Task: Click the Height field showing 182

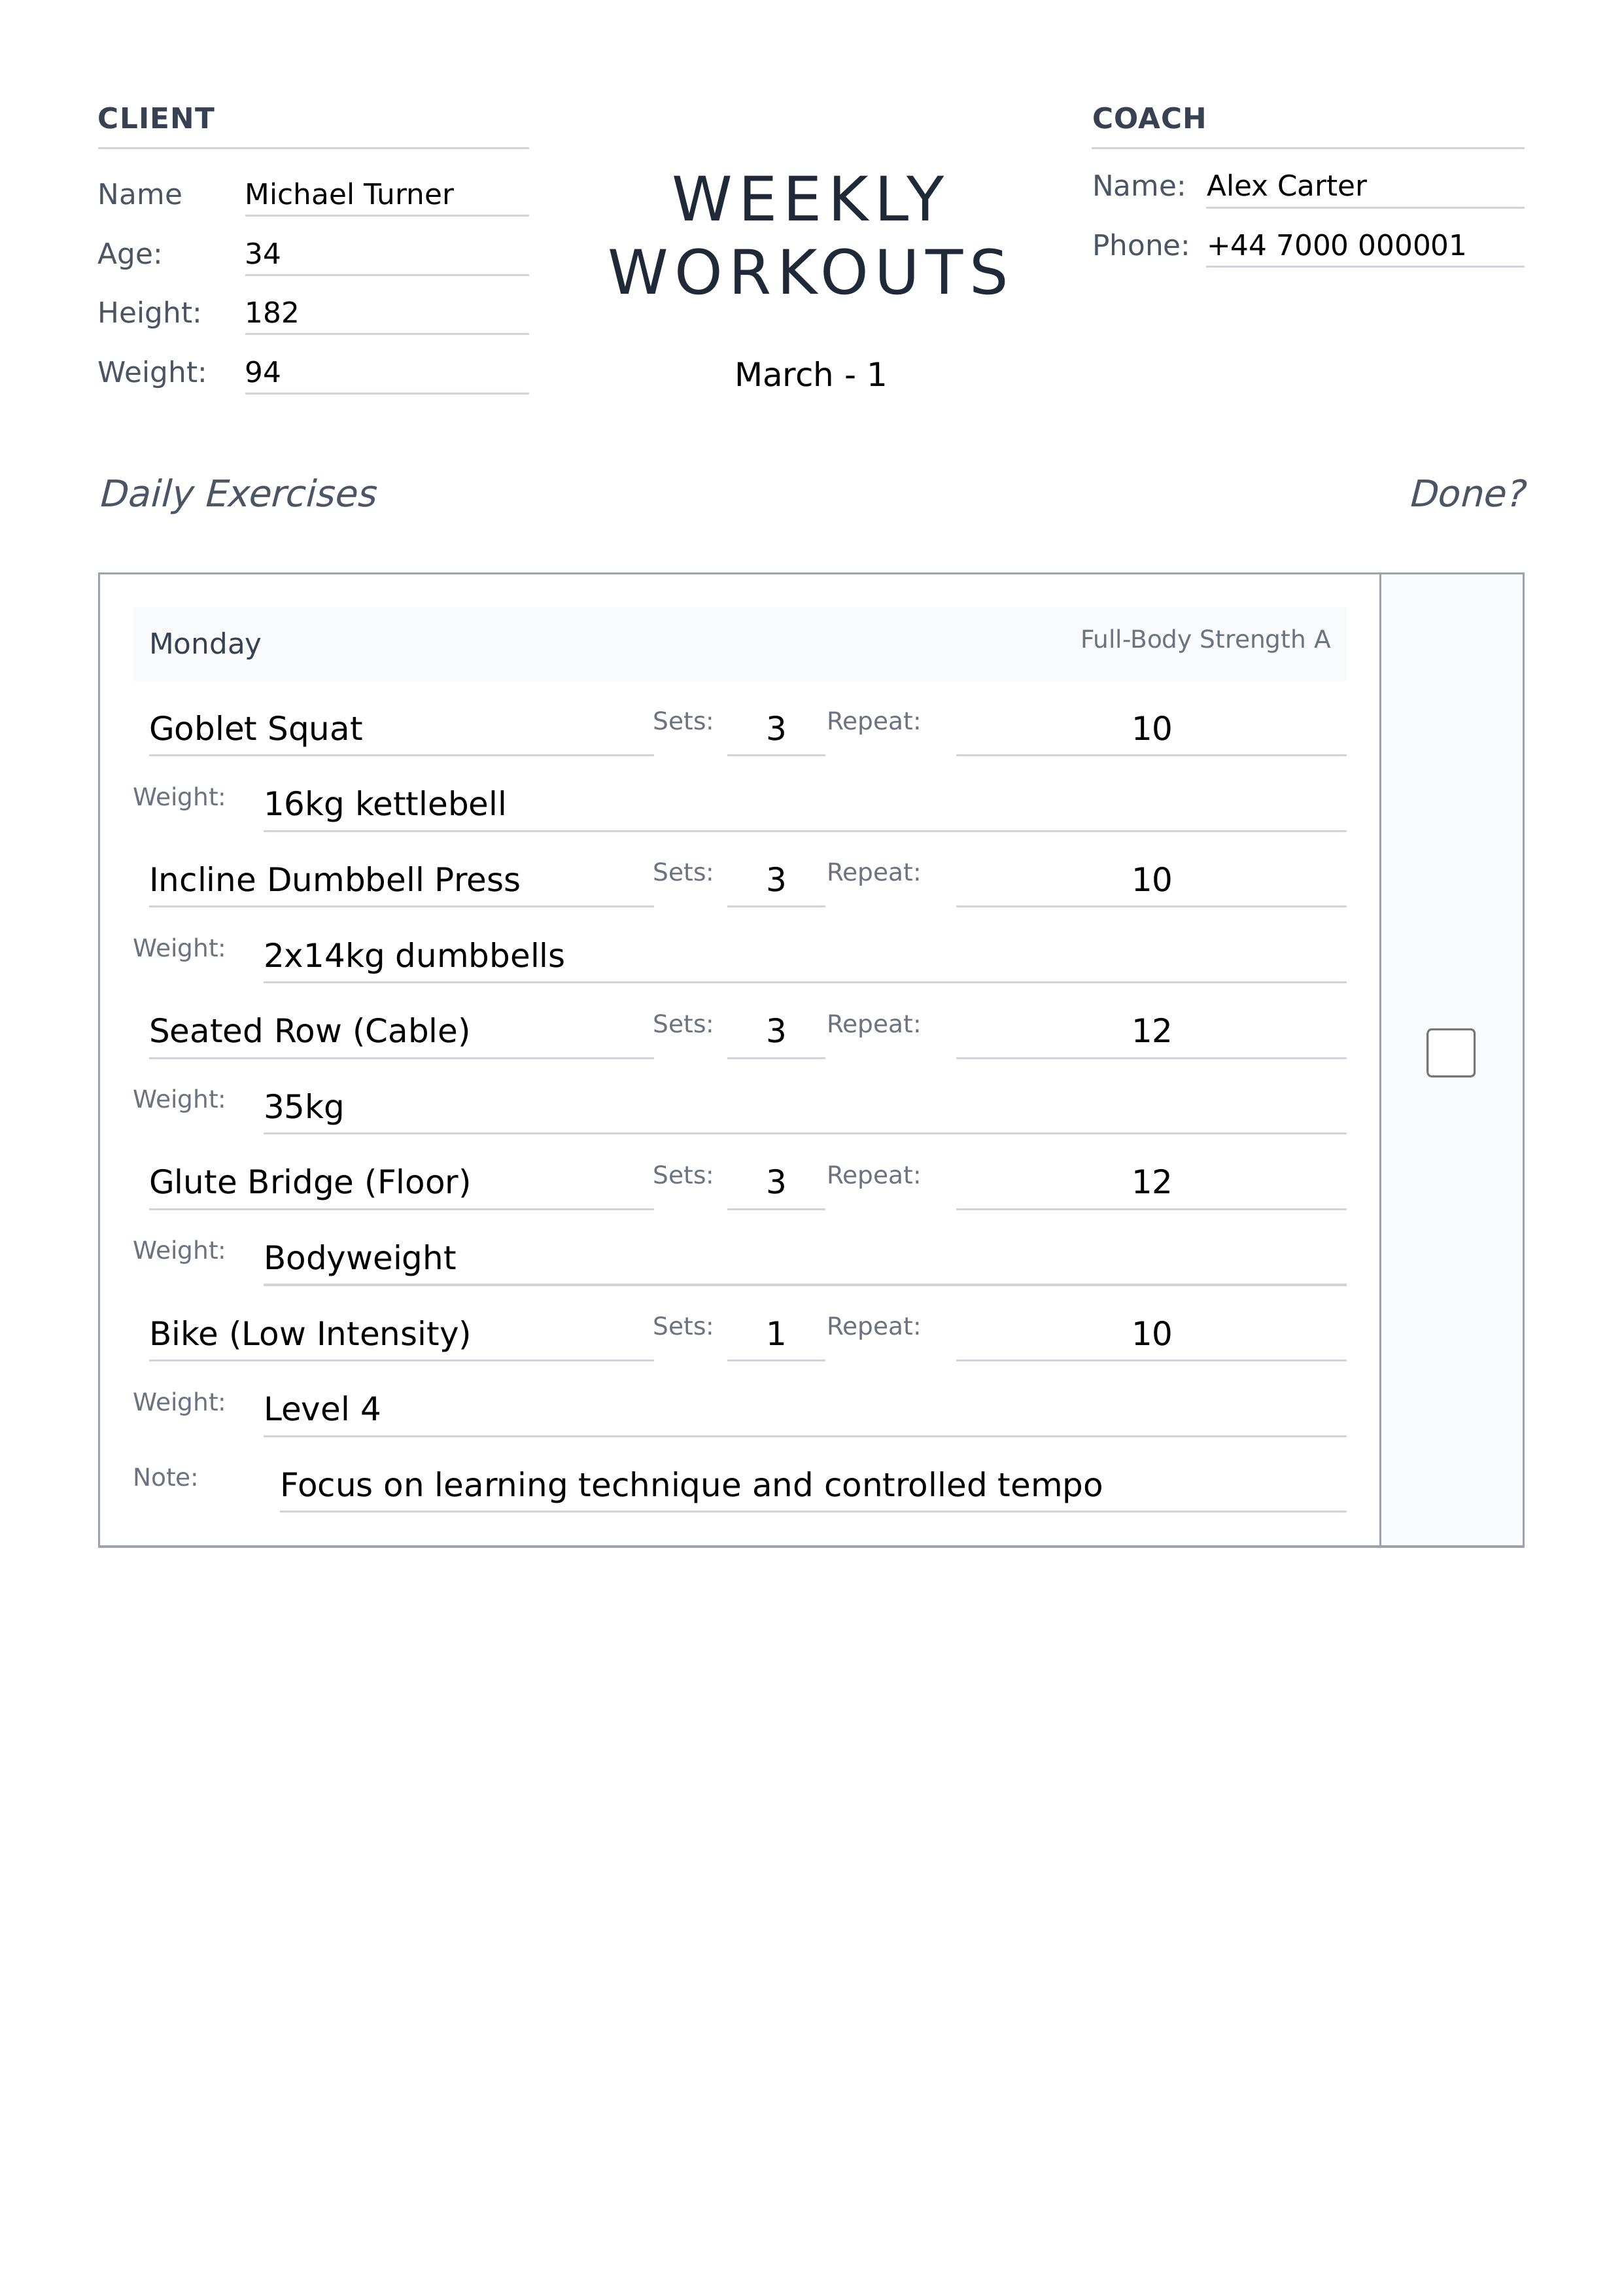Action: click(385, 313)
